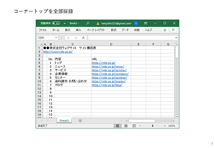This screenshot has width=215, height=148.
Task: Open the http://www.mils.co.jp/ link in row 2
Action: point(58,52)
